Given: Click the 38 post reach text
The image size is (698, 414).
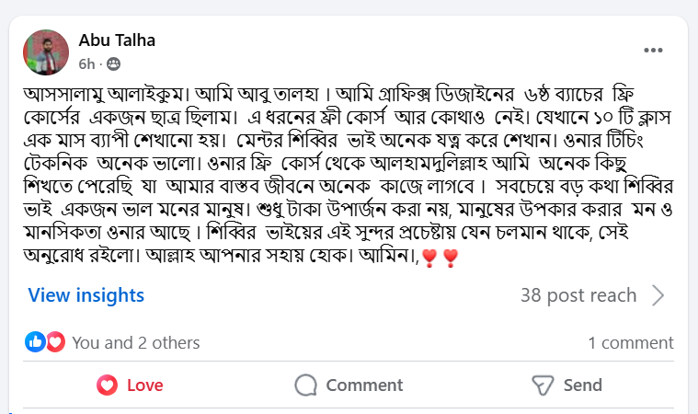Looking at the screenshot, I should point(578,295).
